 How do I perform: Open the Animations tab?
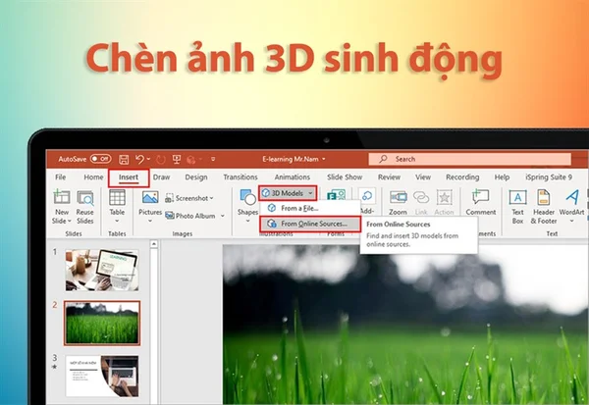tap(293, 177)
